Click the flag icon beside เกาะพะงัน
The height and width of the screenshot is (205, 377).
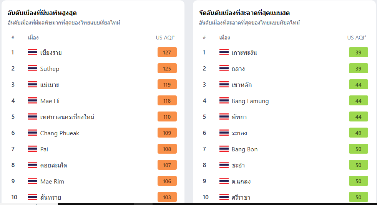point(224,52)
